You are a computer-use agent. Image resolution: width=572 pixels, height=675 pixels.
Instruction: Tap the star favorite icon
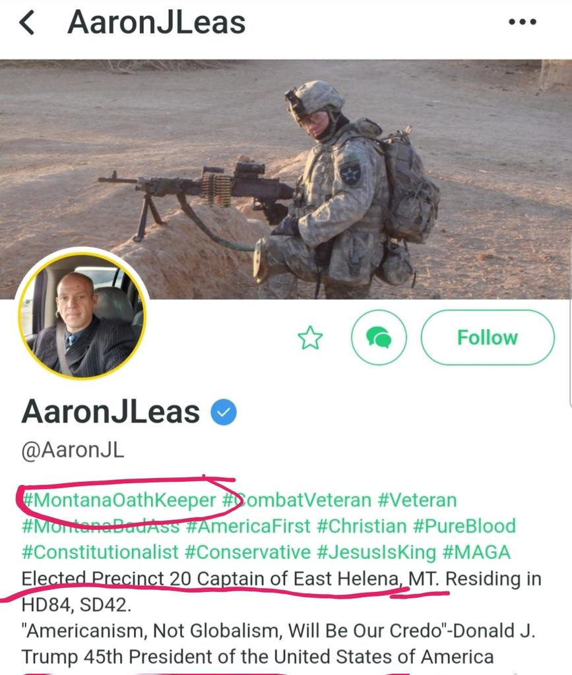click(x=310, y=337)
